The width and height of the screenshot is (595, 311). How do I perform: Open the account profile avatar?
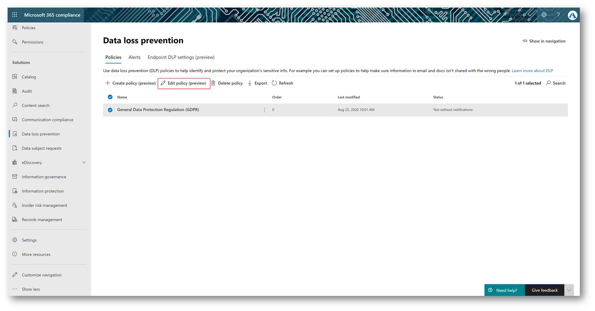pyautogui.click(x=573, y=15)
